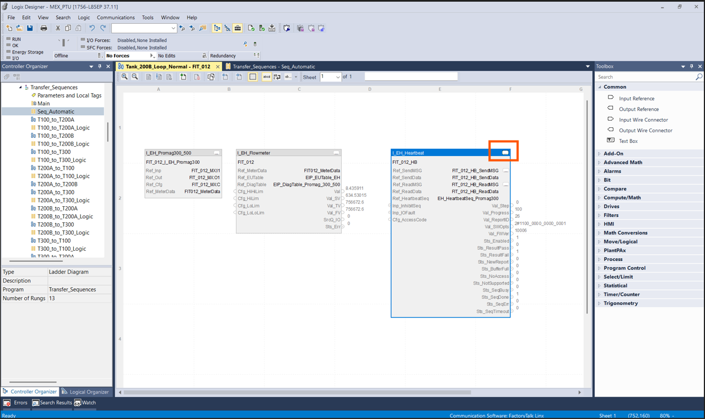Open the Sheet number dropdown
Viewport: 705px width, 419px height.
tap(338, 77)
